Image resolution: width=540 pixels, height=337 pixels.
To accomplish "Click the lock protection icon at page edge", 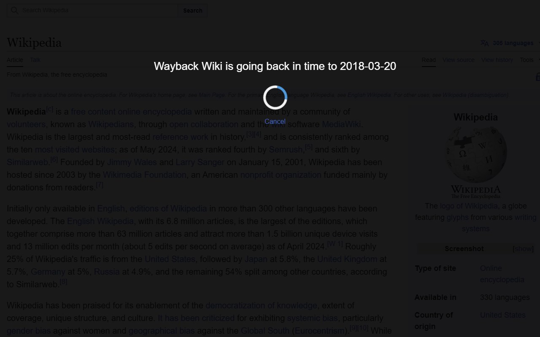I will 538,77.
